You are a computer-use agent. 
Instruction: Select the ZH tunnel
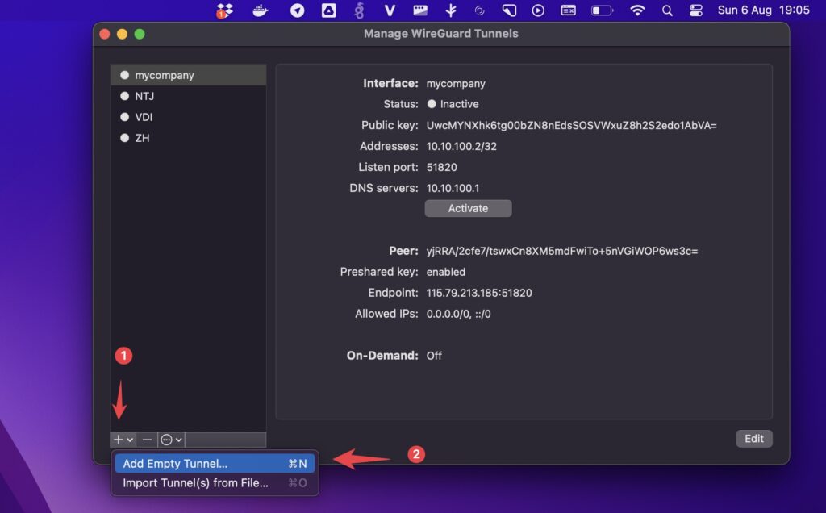coord(188,138)
